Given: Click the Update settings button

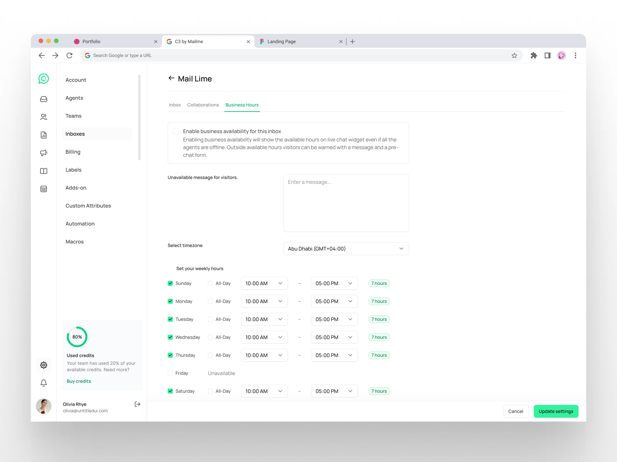Looking at the screenshot, I should coord(556,411).
